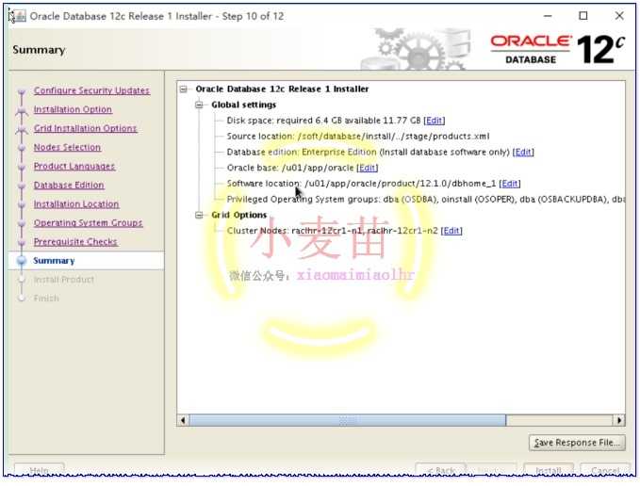Go to Operating System Groups step

click(x=89, y=223)
